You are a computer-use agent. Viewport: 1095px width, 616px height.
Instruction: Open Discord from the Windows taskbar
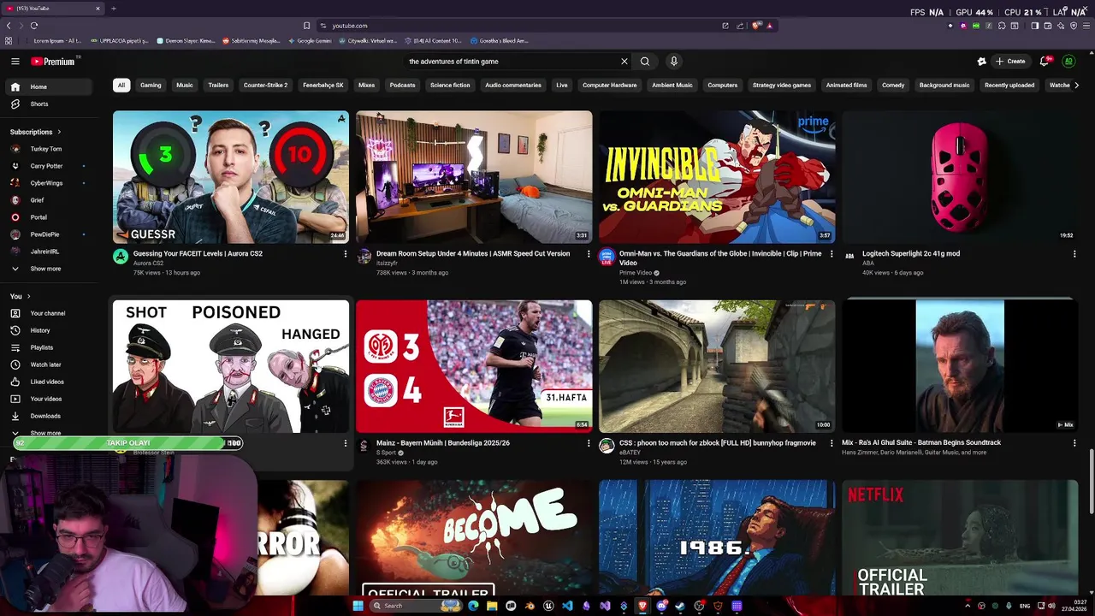[x=661, y=606]
